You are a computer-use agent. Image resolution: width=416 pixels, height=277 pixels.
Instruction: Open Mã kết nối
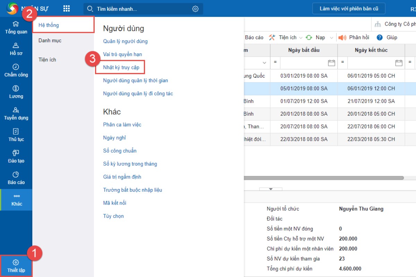pyautogui.click(x=114, y=203)
